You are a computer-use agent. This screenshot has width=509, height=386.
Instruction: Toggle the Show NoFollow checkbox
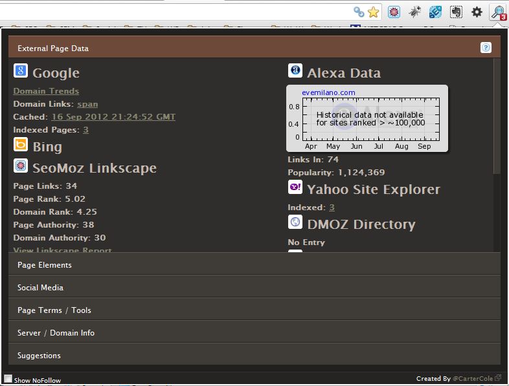[8, 378]
